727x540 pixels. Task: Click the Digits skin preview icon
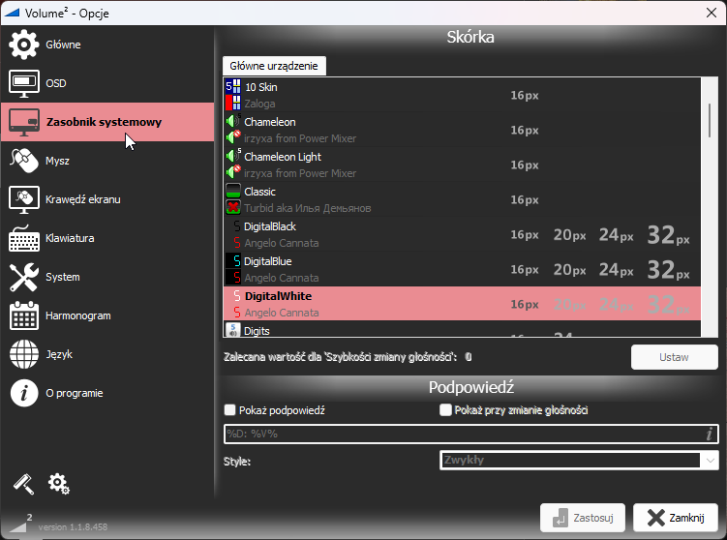pos(233,330)
